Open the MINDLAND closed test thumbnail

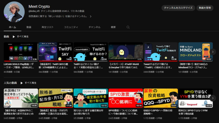[x=195, y=52]
